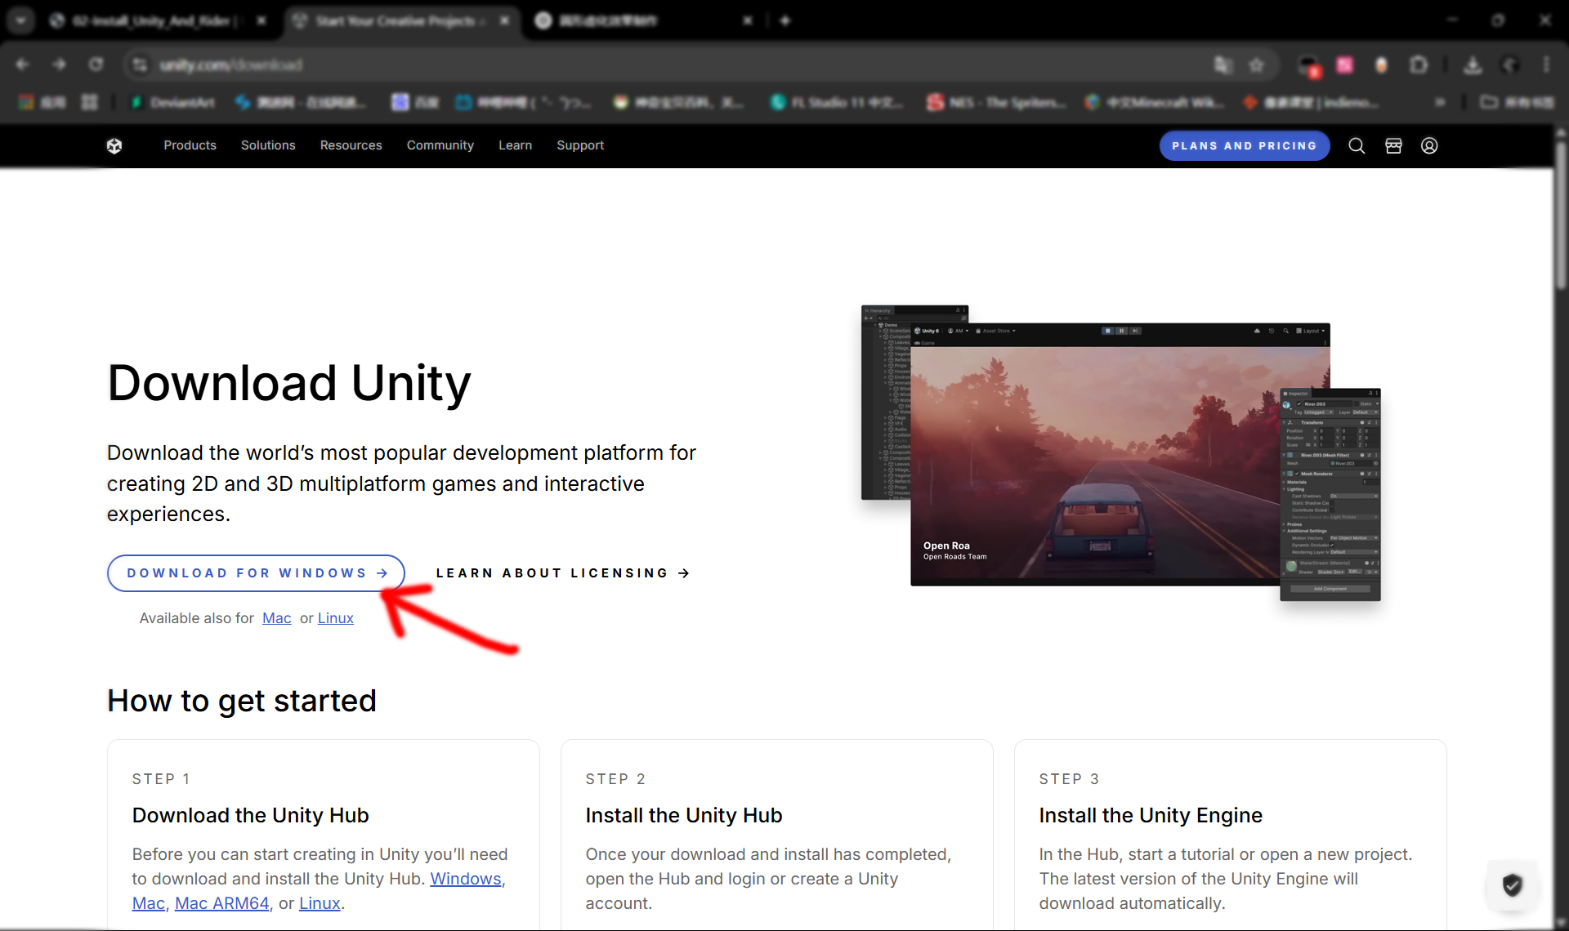Open the browser profile avatar
This screenshot has width=1569, height=931.
(x=1510, y=65)
